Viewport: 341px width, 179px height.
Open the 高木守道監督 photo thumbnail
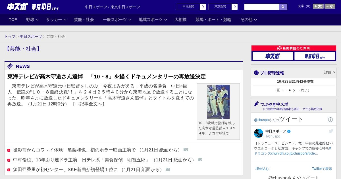218,102
